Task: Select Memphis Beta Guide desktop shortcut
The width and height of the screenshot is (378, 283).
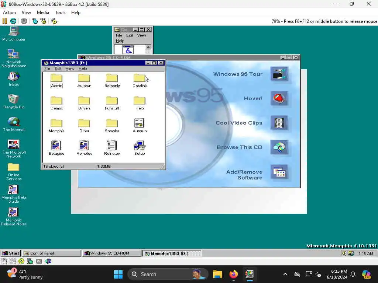Action: pos(14,194)
